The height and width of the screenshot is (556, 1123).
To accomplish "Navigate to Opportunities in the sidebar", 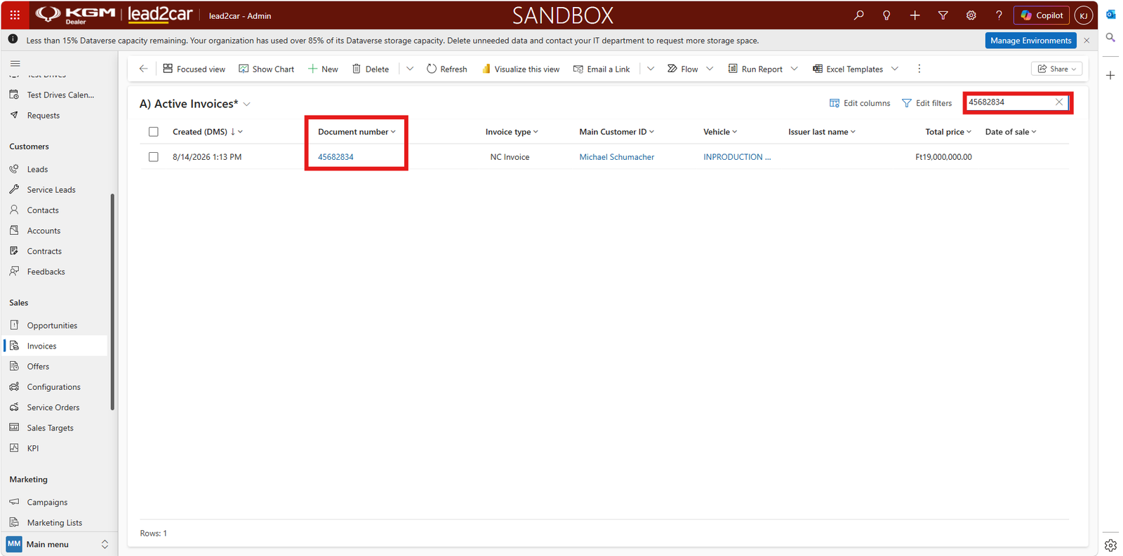I will tap(52, 325).
